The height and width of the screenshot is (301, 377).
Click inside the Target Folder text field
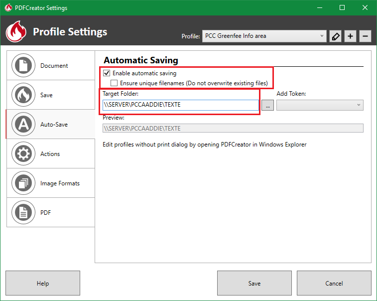click(180, 105)
